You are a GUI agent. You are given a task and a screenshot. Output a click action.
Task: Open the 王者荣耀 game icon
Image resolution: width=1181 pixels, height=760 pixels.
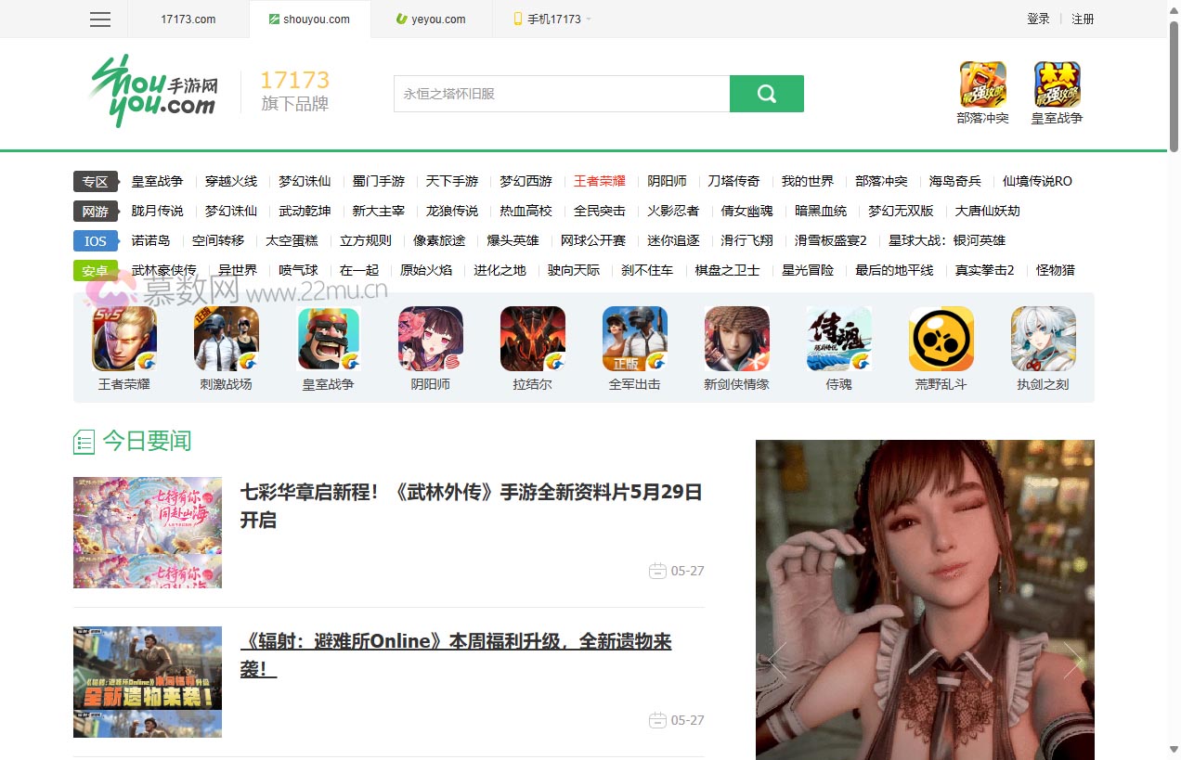click(x=123, y=338)
